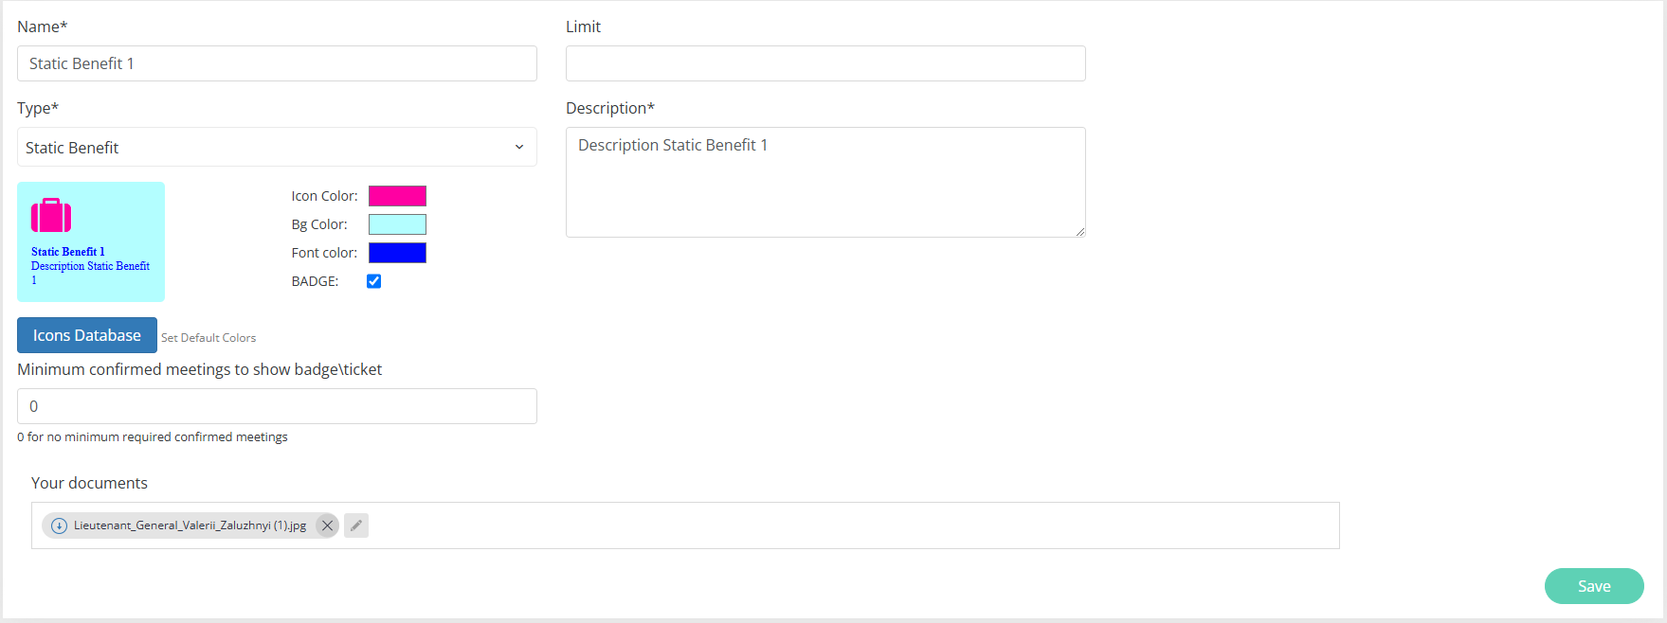Uncheck the BADGE checkbox
The height and width of the screenshot is (623, 1667).
point(374,281)
